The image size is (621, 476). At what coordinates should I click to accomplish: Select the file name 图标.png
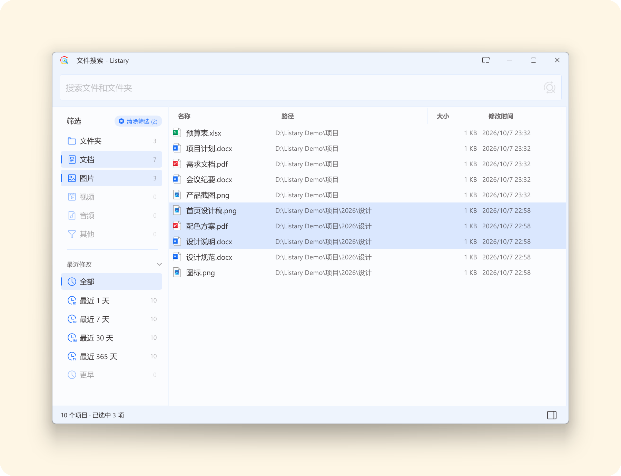200,272
